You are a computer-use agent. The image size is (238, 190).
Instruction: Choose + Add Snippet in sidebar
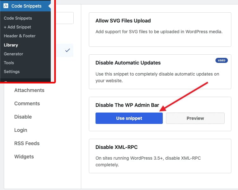pos(17,27)
